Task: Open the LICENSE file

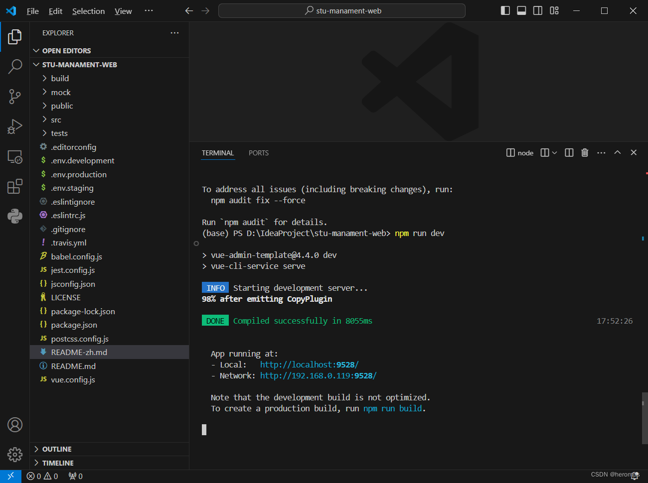Action: tap(110, 297)
